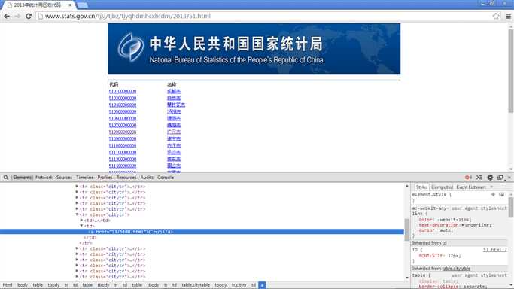This screenshot has height=289, width=514.
Task: Open code link 510900000000
Action: (123, 139)
